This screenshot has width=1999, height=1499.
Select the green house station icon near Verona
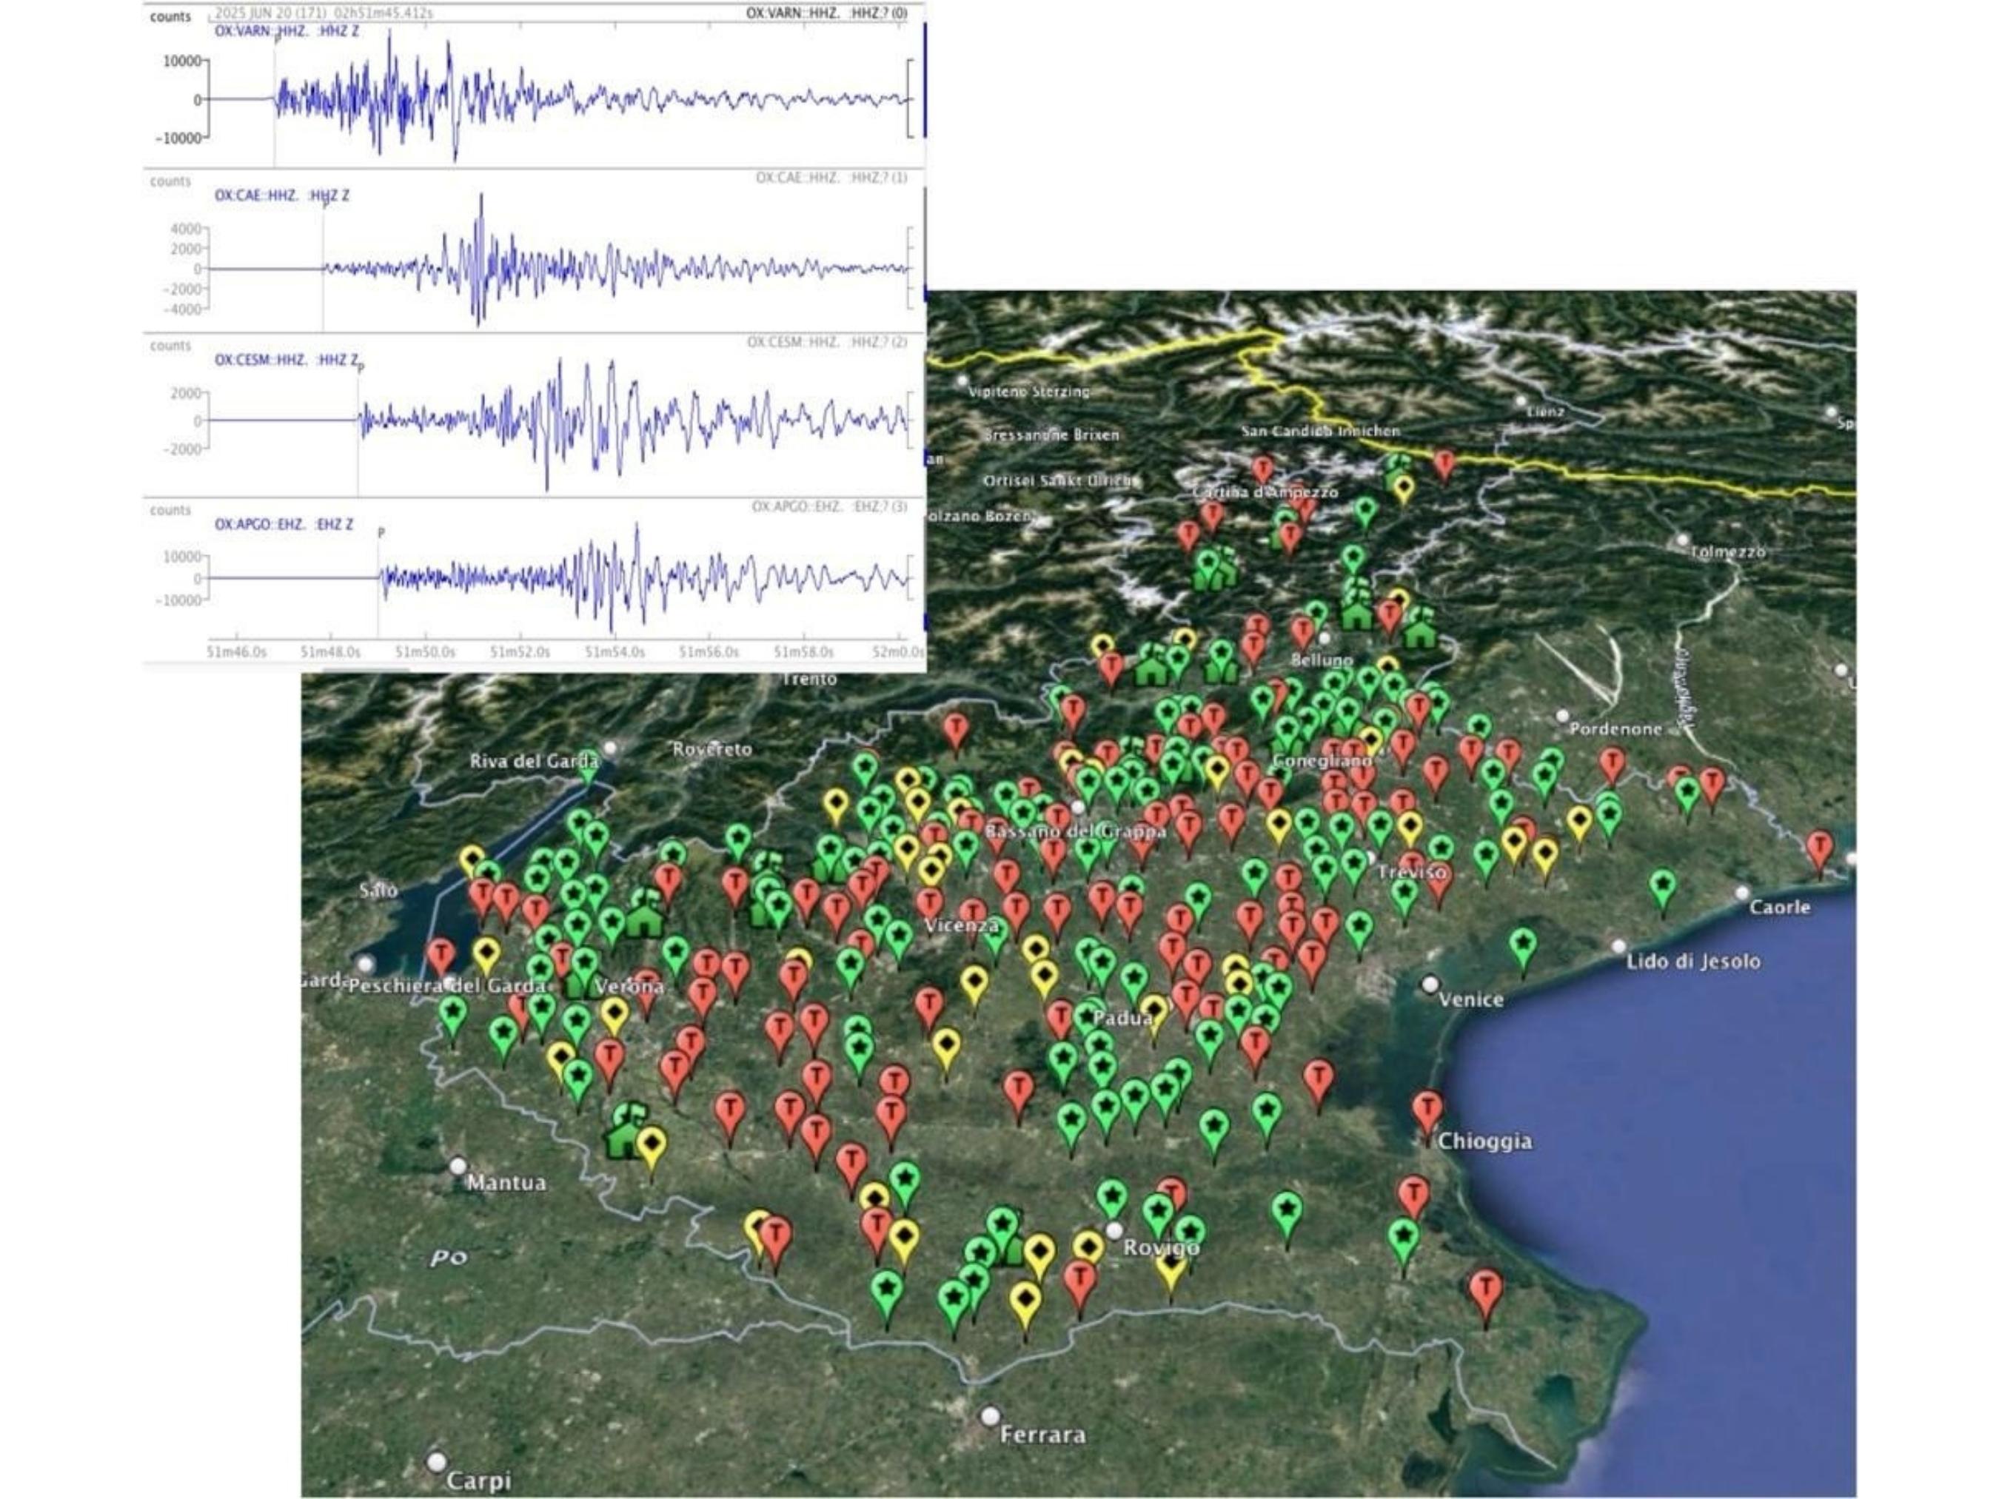coord(644,922)
